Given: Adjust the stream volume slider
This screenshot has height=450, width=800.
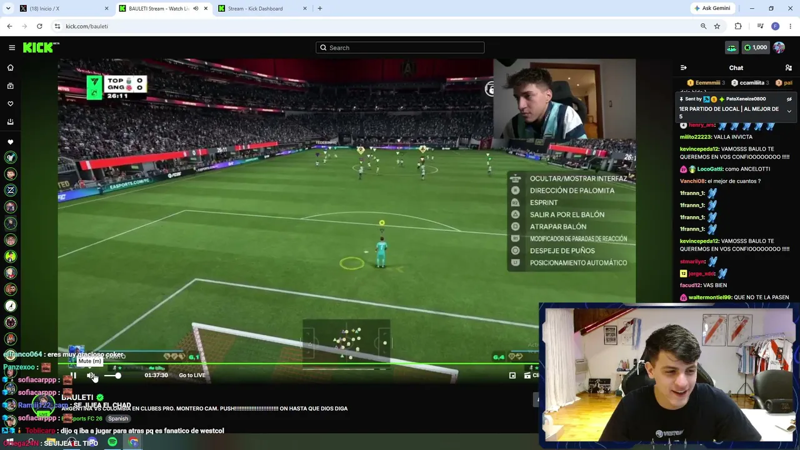Looking at the screenshot, I should 111,375.
